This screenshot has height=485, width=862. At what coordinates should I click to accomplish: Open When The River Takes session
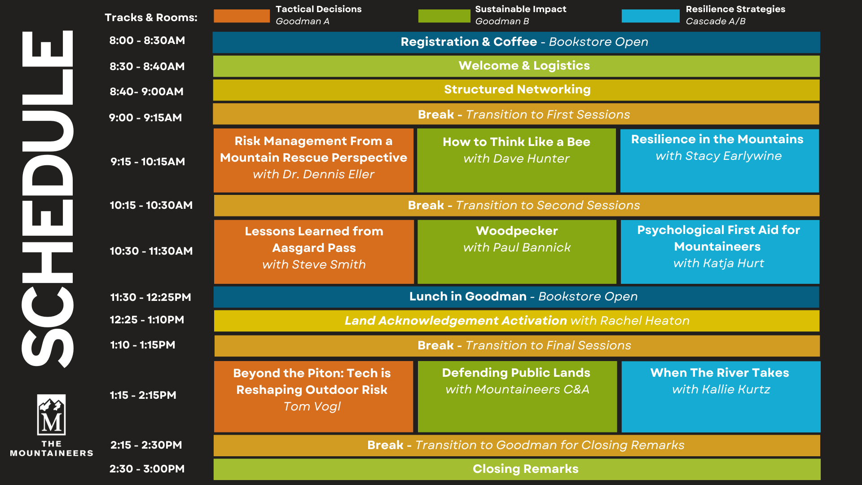[x=721, y=397]
